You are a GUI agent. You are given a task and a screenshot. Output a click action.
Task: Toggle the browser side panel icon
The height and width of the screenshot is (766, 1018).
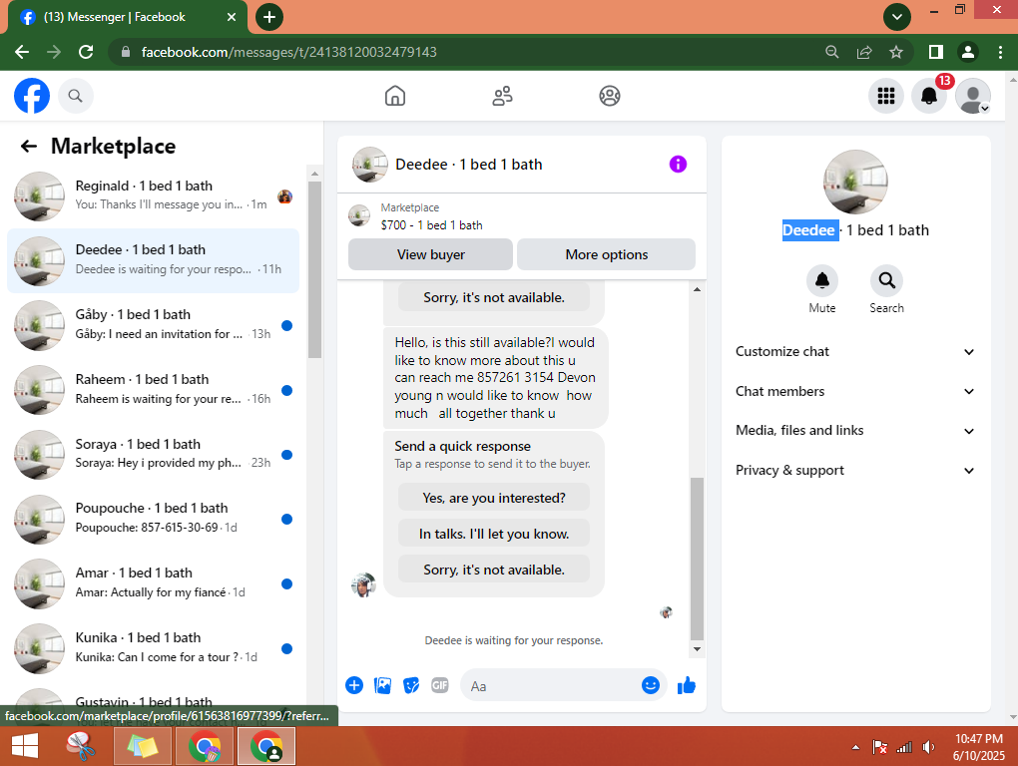coord(935,52)
